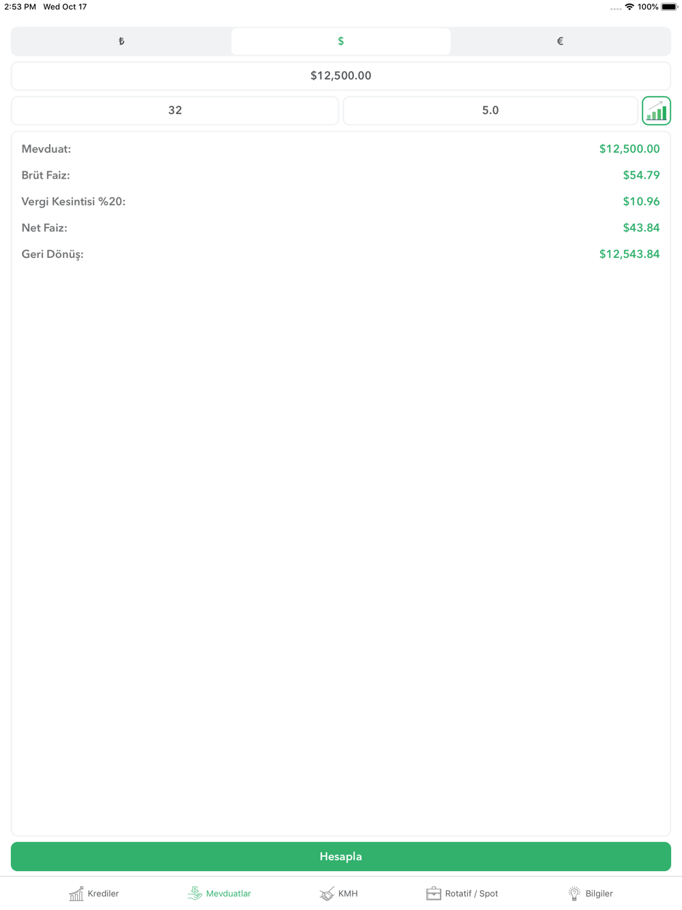The height and width of the screenshot is (910, 682).
Task: Tap the Net Faiz value $43.84
Action: [640, 228]
